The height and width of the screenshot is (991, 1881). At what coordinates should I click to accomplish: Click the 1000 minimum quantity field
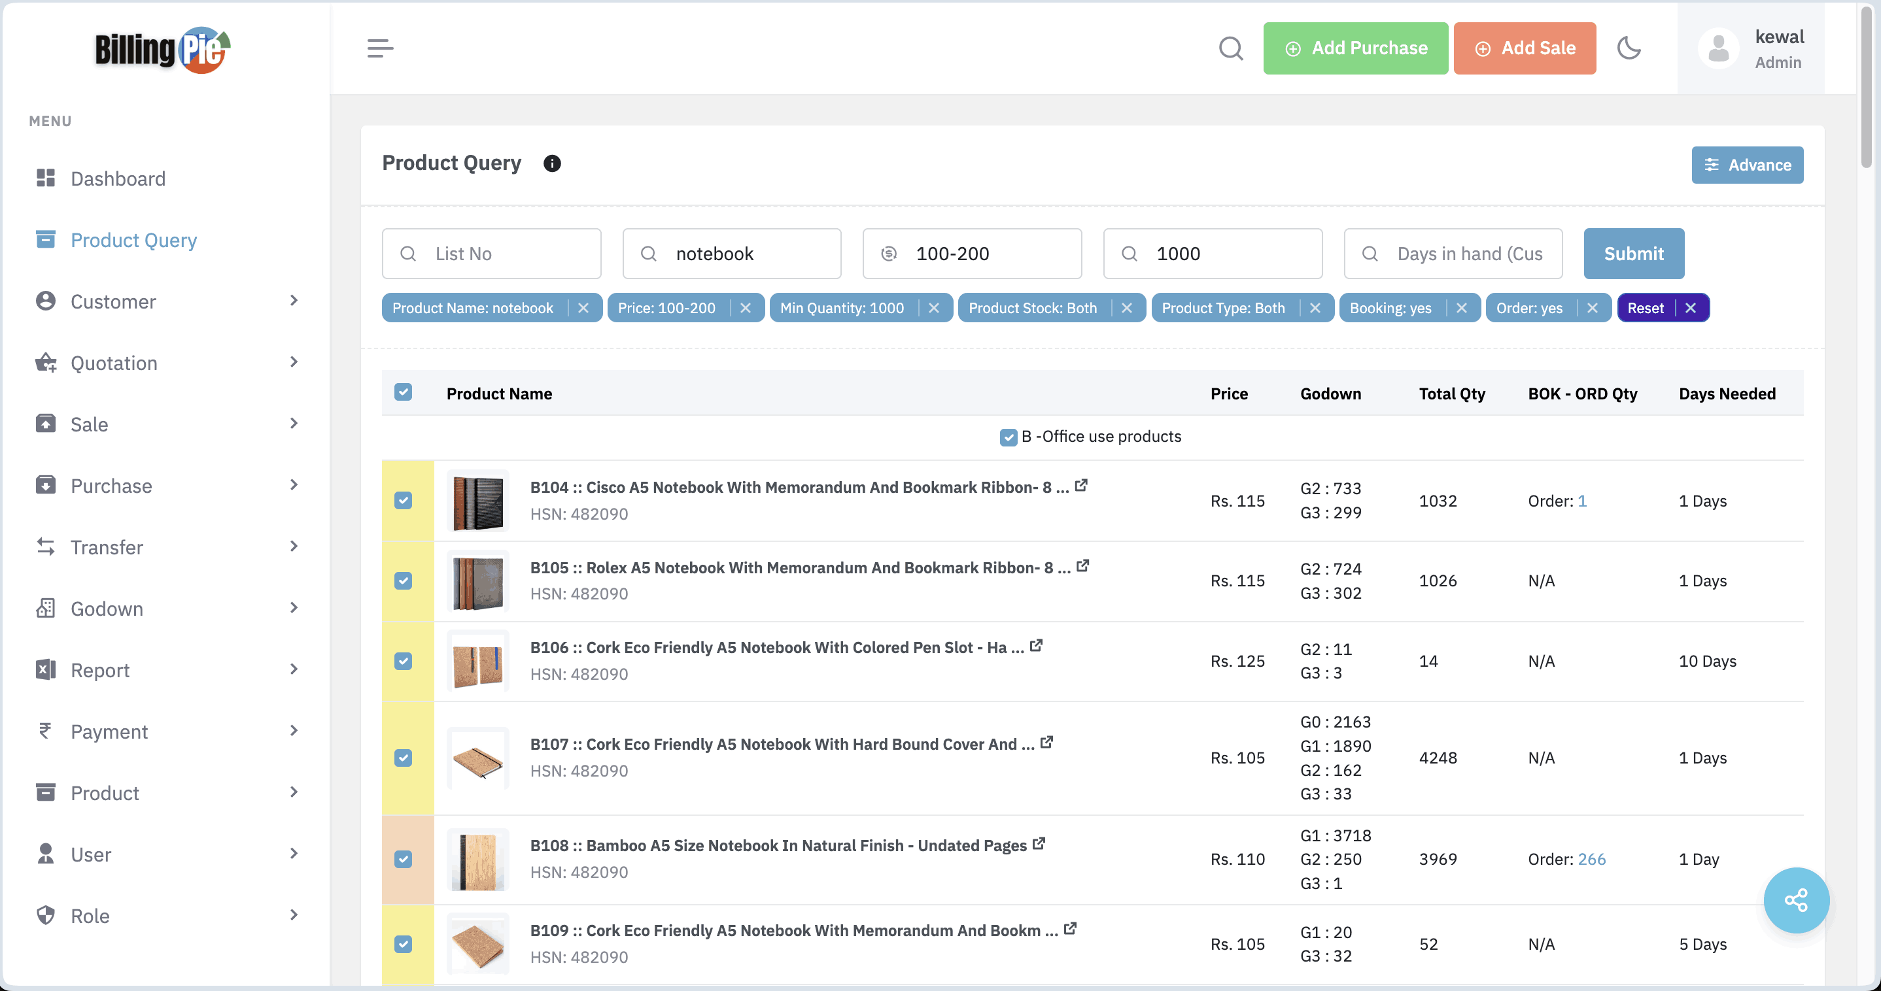point(1212,253)
